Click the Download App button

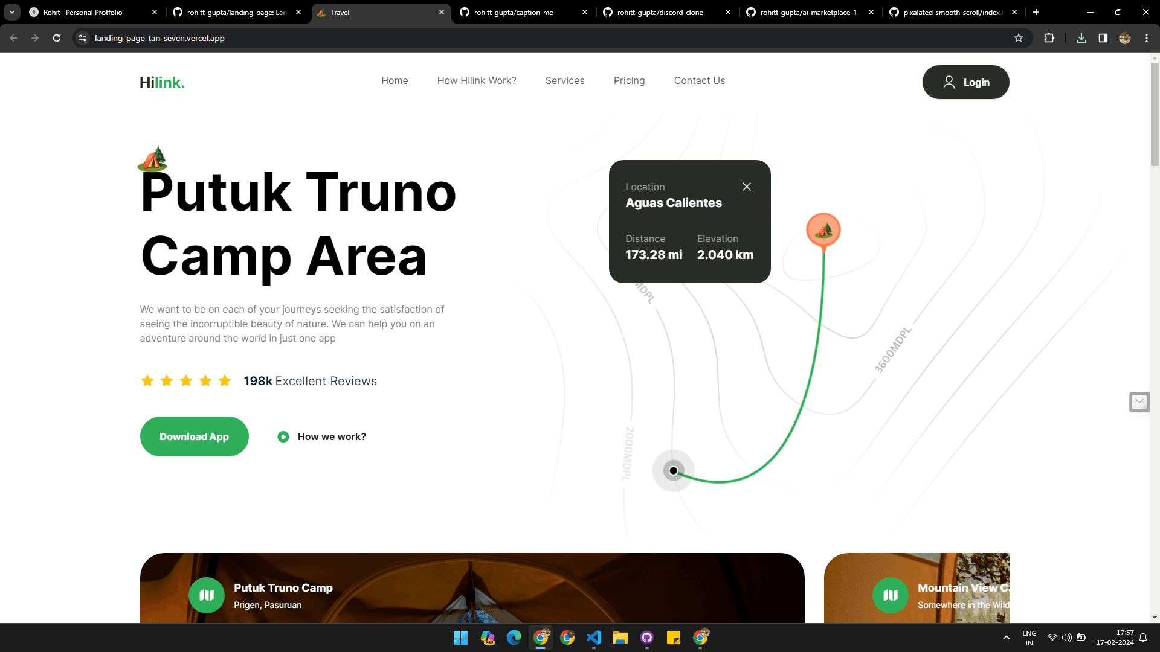194,436
